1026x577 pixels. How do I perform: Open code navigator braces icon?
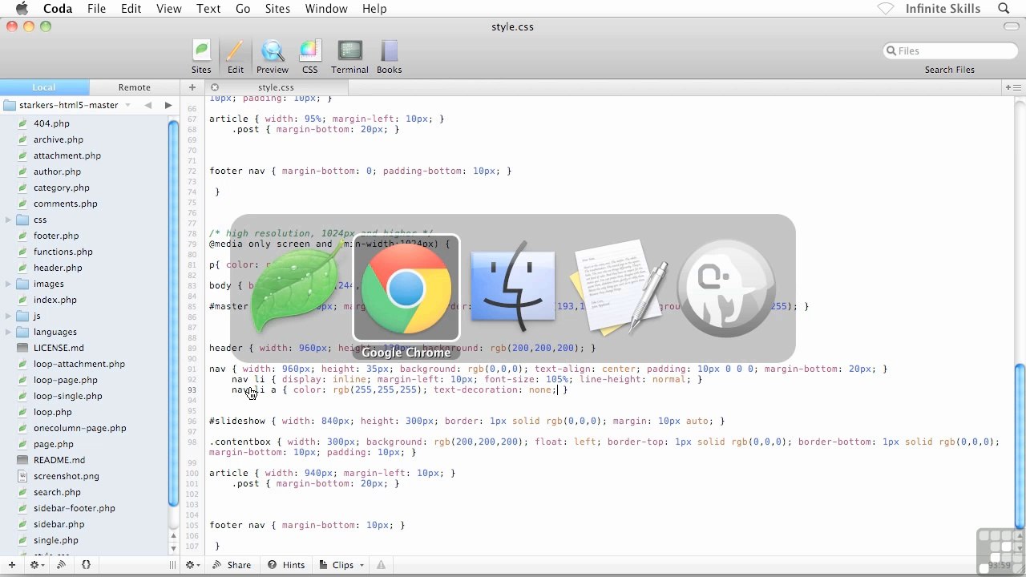click(86, 565)
